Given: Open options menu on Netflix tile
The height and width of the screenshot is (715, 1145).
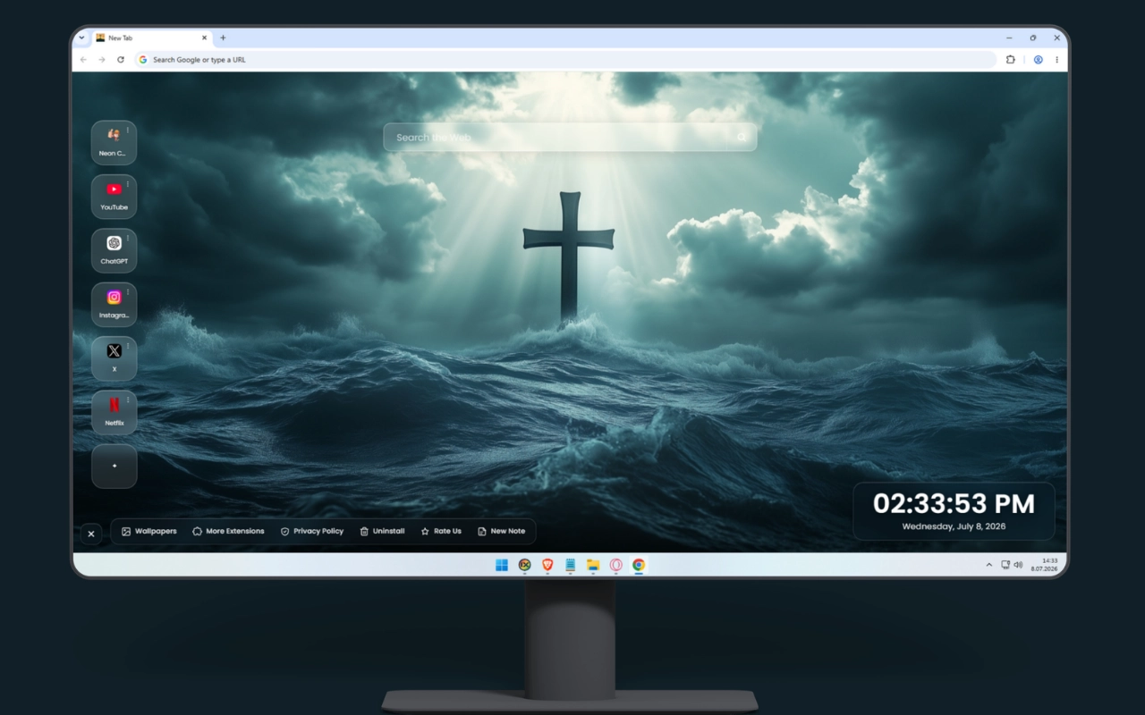Looking at the screenshot, I should click(x=128, y=400).
